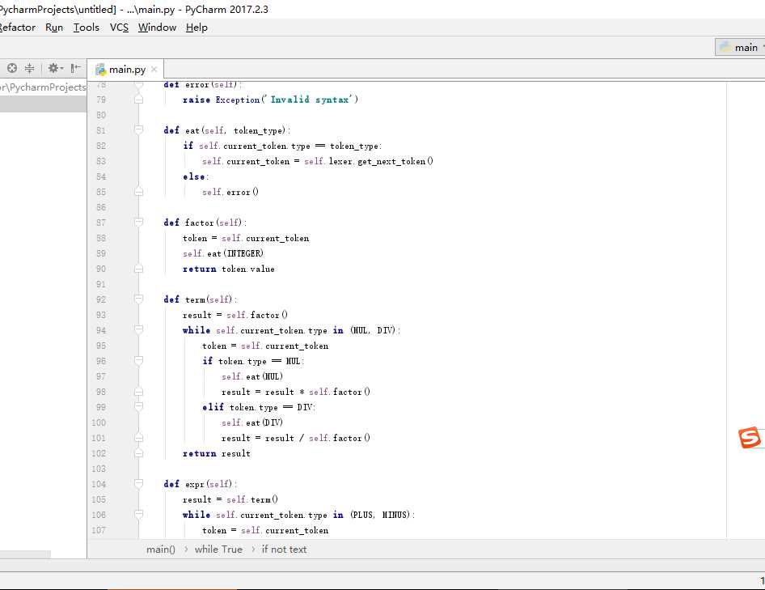765x590 pixels.
Task: Click project panel horizontal scrollbar
Action: pyautogui.click(x=25, y=554)
